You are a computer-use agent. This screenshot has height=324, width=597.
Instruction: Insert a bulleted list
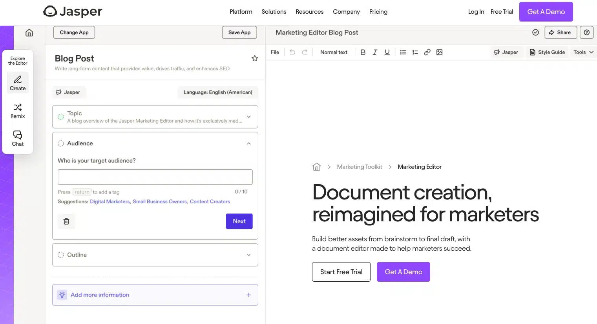pyautogui.click(x=403, y=52)
